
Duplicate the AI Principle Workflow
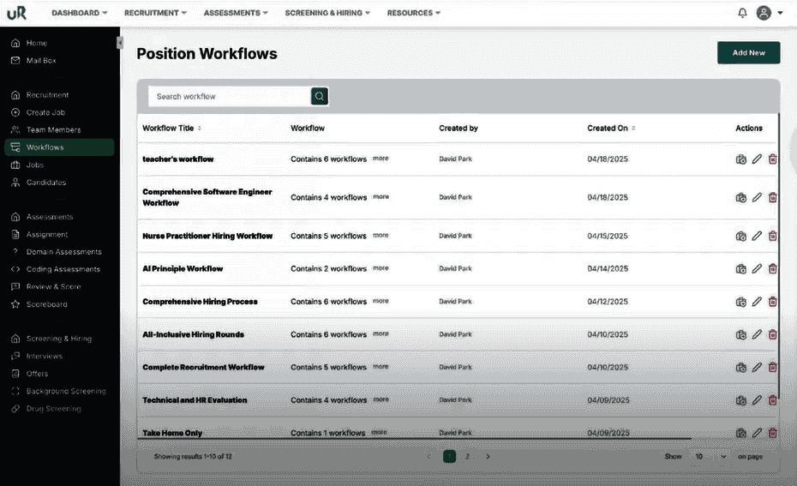[741, 269]
